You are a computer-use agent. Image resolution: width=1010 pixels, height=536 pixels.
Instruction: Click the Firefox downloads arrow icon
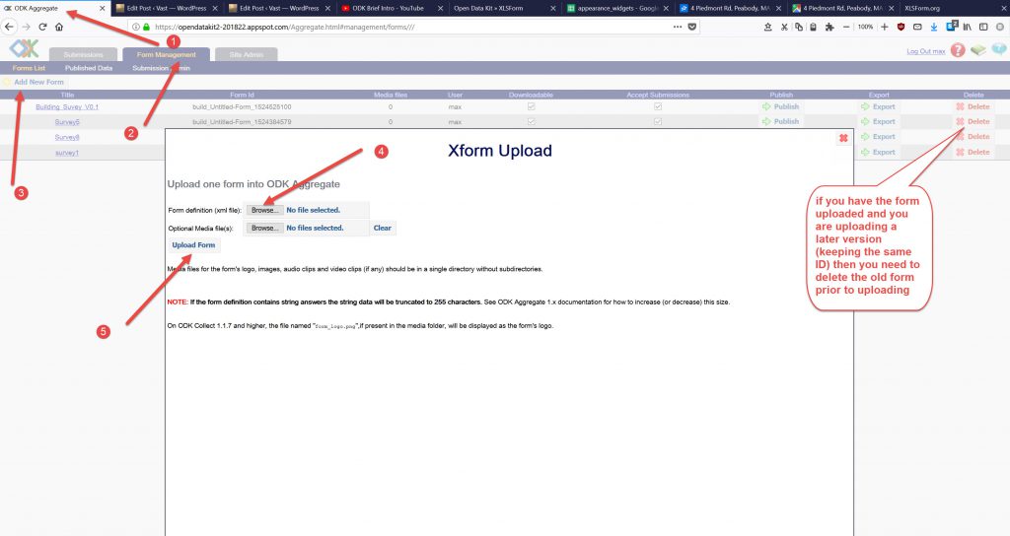933,27
